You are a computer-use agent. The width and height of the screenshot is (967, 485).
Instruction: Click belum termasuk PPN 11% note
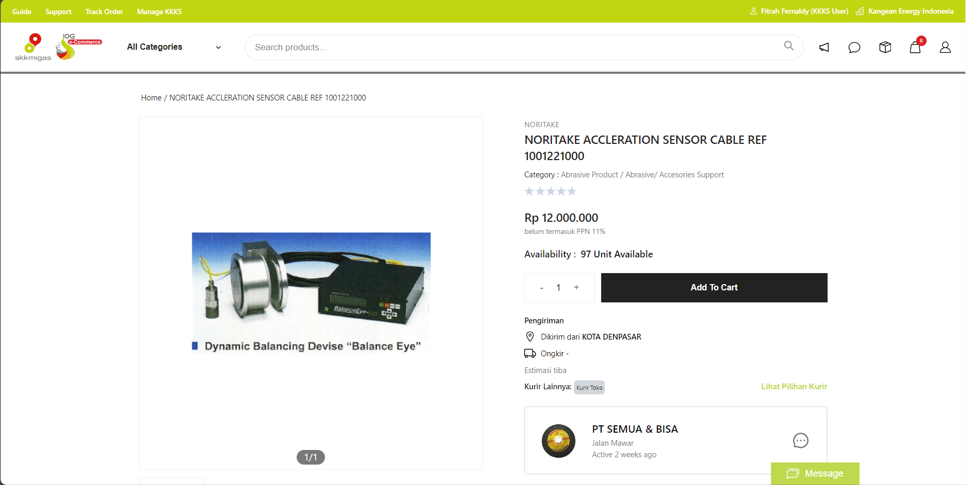tap(564, 231)
